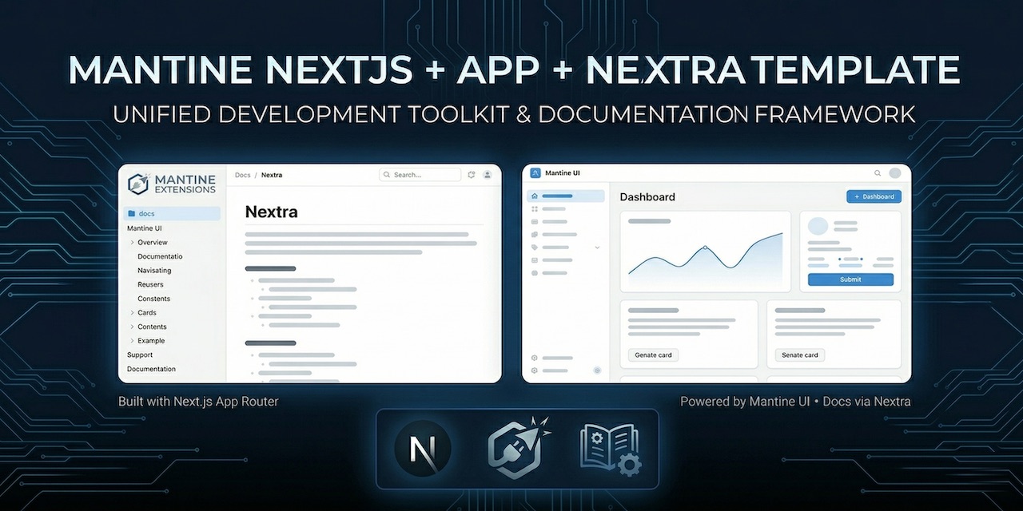Expand the Cards section chevron

134,312
